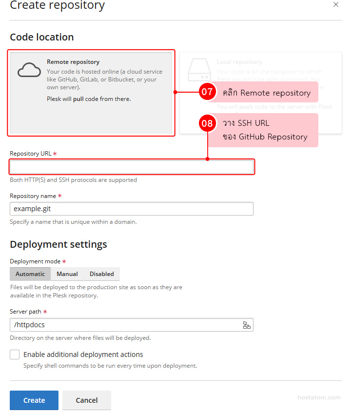This screenshot has height=414, width=351.
Task: Click the Repository name field example.git
Action: (x=132, y=209)
